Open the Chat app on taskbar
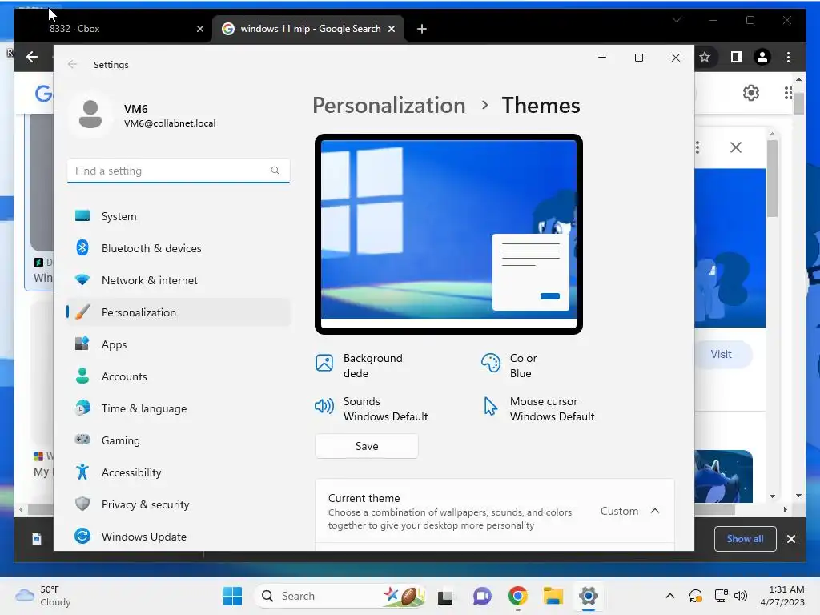The width and height of the screenshot is (820, 615). [482, 596]
